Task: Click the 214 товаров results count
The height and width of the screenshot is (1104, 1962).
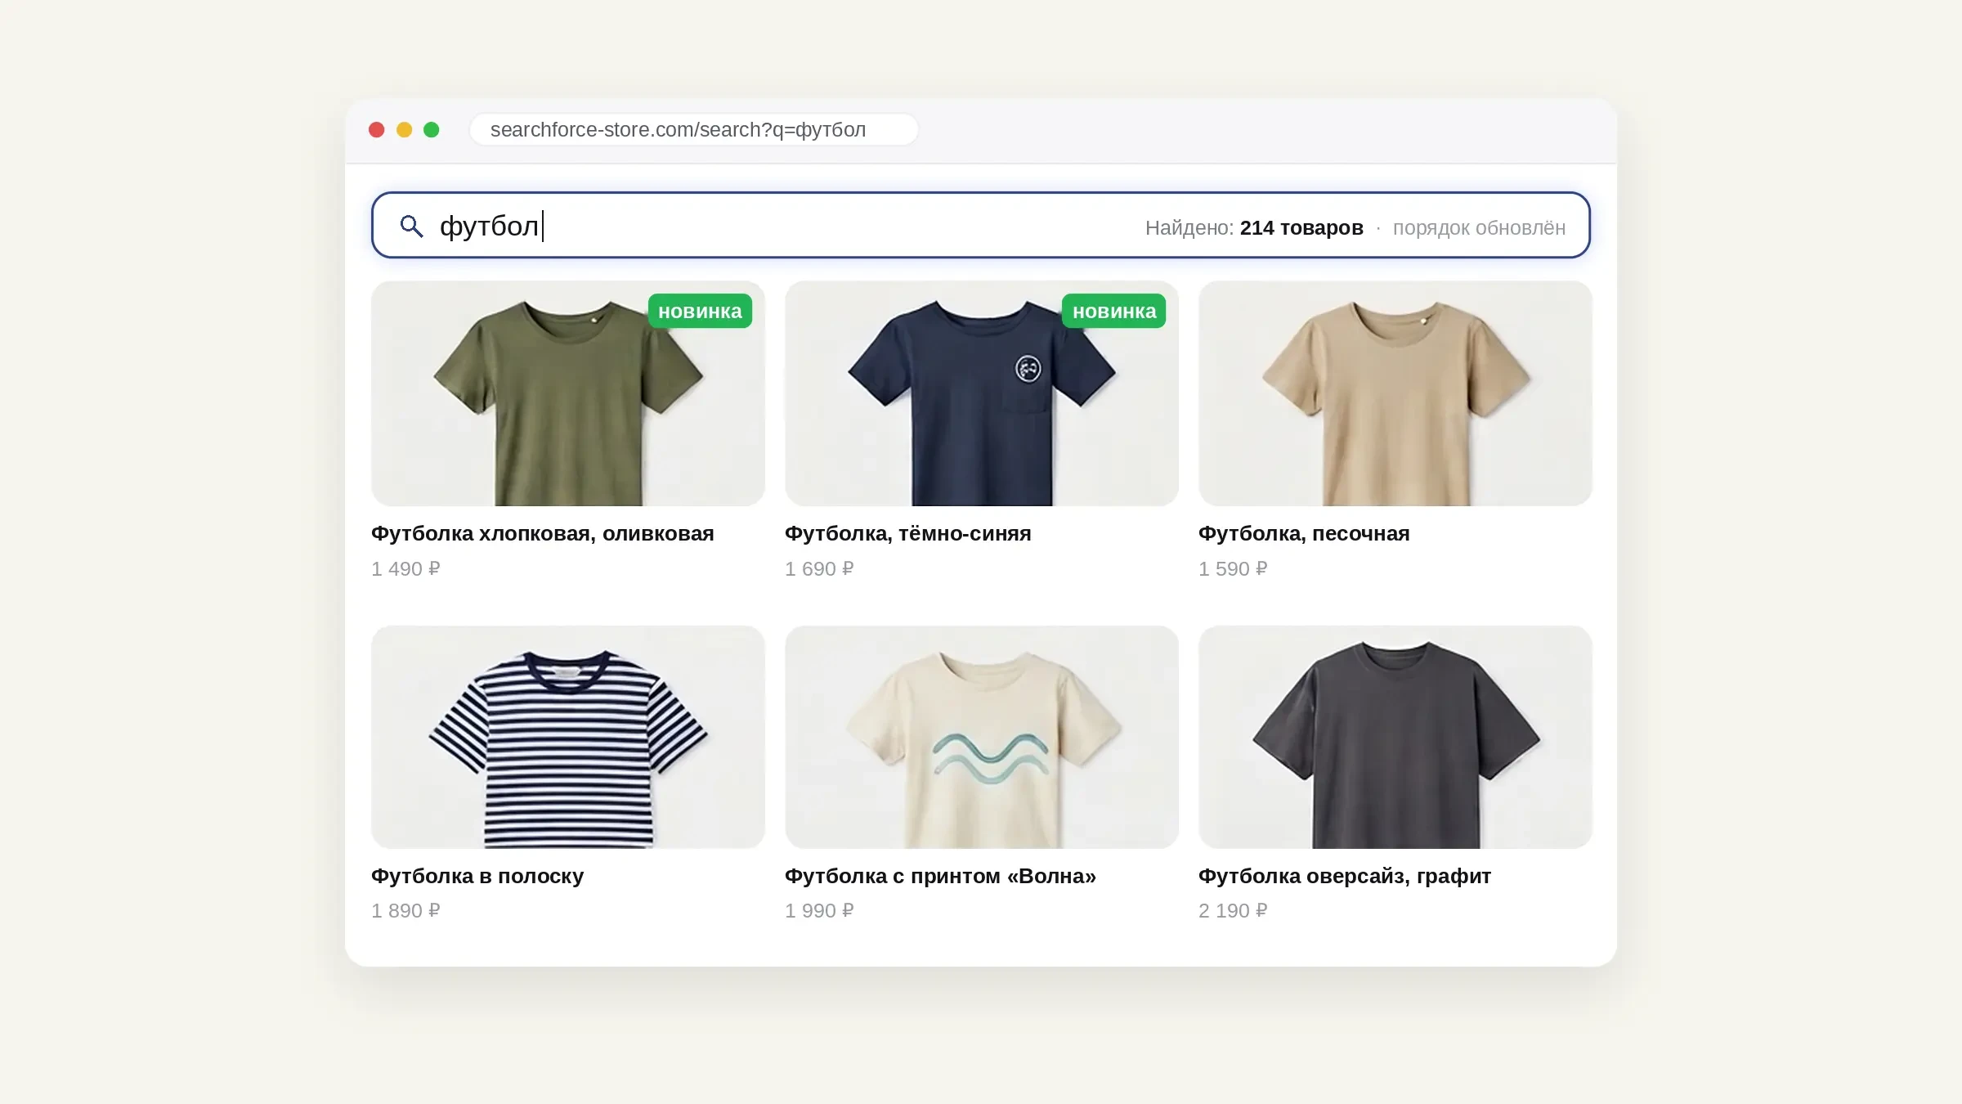Action: coord(1301,228)
